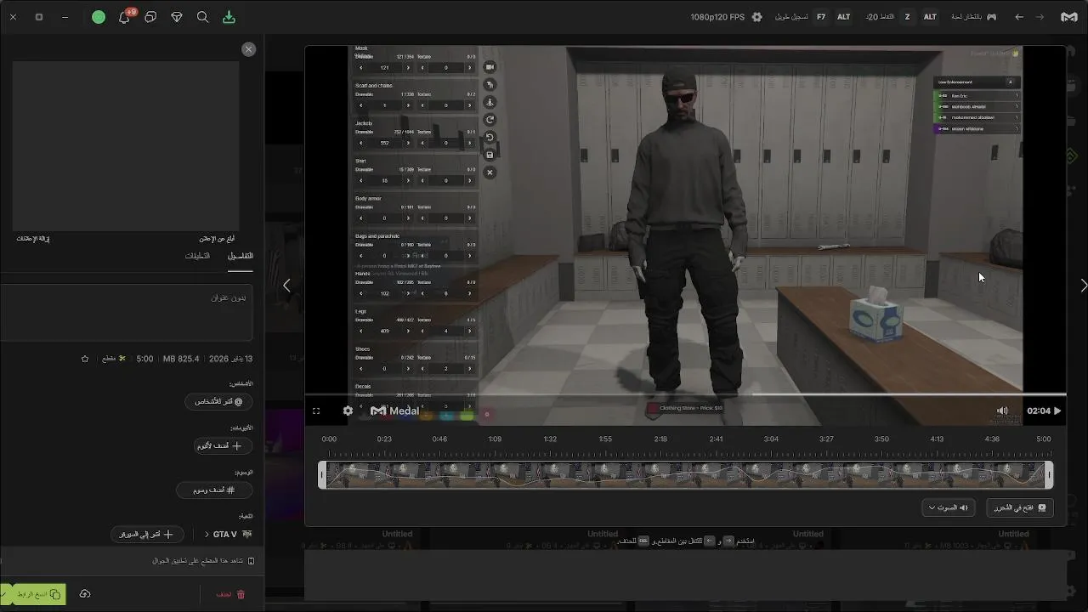Image resolution: width=1088 pixels, height=612 pixels.
Task: Grab the right trim handle of the timeline
Action: pyautogui.click(x=1049, y=475)
